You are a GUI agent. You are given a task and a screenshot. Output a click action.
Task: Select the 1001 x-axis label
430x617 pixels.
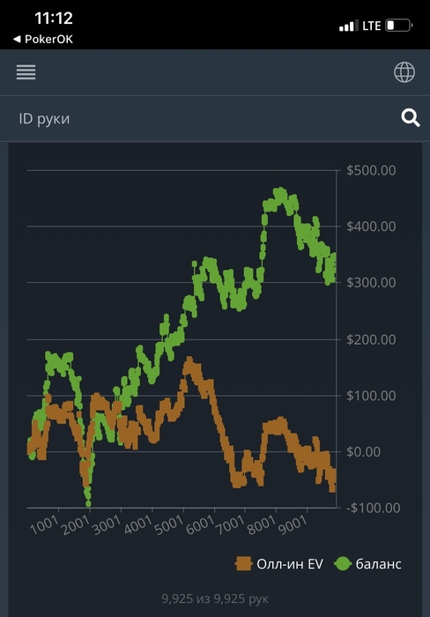click(x=44, y=524)
